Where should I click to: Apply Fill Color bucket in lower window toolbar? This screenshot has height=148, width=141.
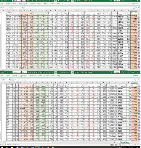(33, 73)
